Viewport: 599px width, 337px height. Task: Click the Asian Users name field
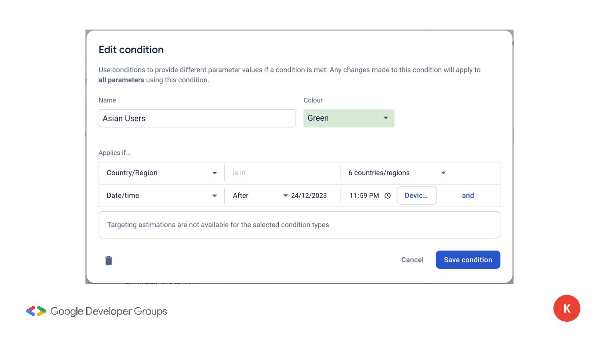[x=197, y=119]
